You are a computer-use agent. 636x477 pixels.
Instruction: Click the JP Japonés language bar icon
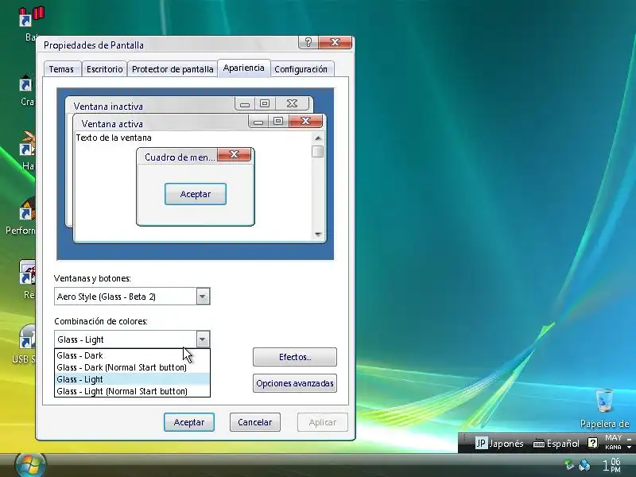click(x=500, y=444)
